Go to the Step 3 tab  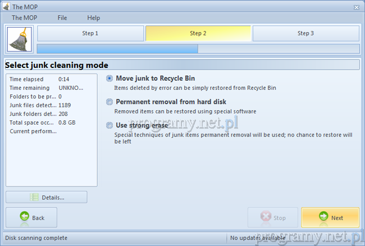(305, 34)
